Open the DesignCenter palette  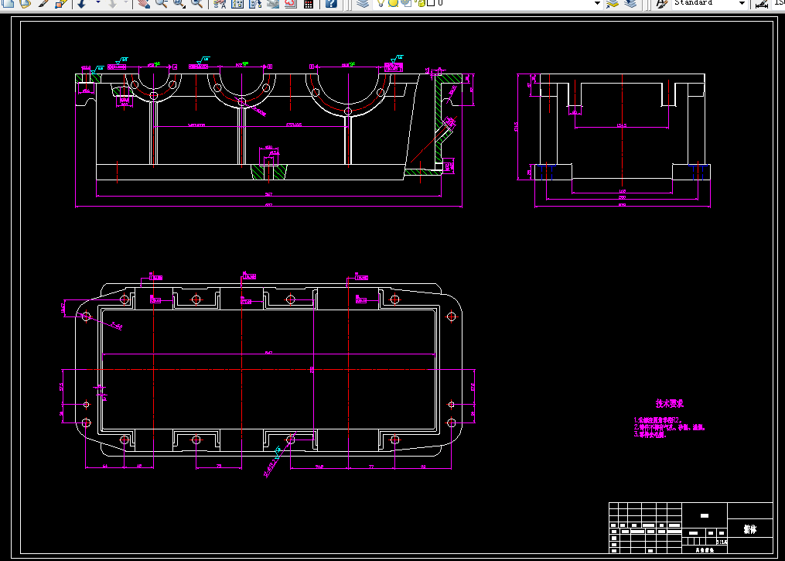[237, 2]
